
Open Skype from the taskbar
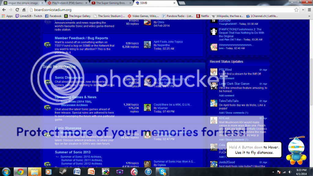pyautogui.click(x=163, y=172)
